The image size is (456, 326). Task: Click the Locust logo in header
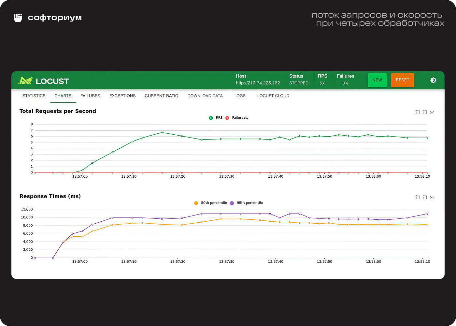[x=44, y=81]
